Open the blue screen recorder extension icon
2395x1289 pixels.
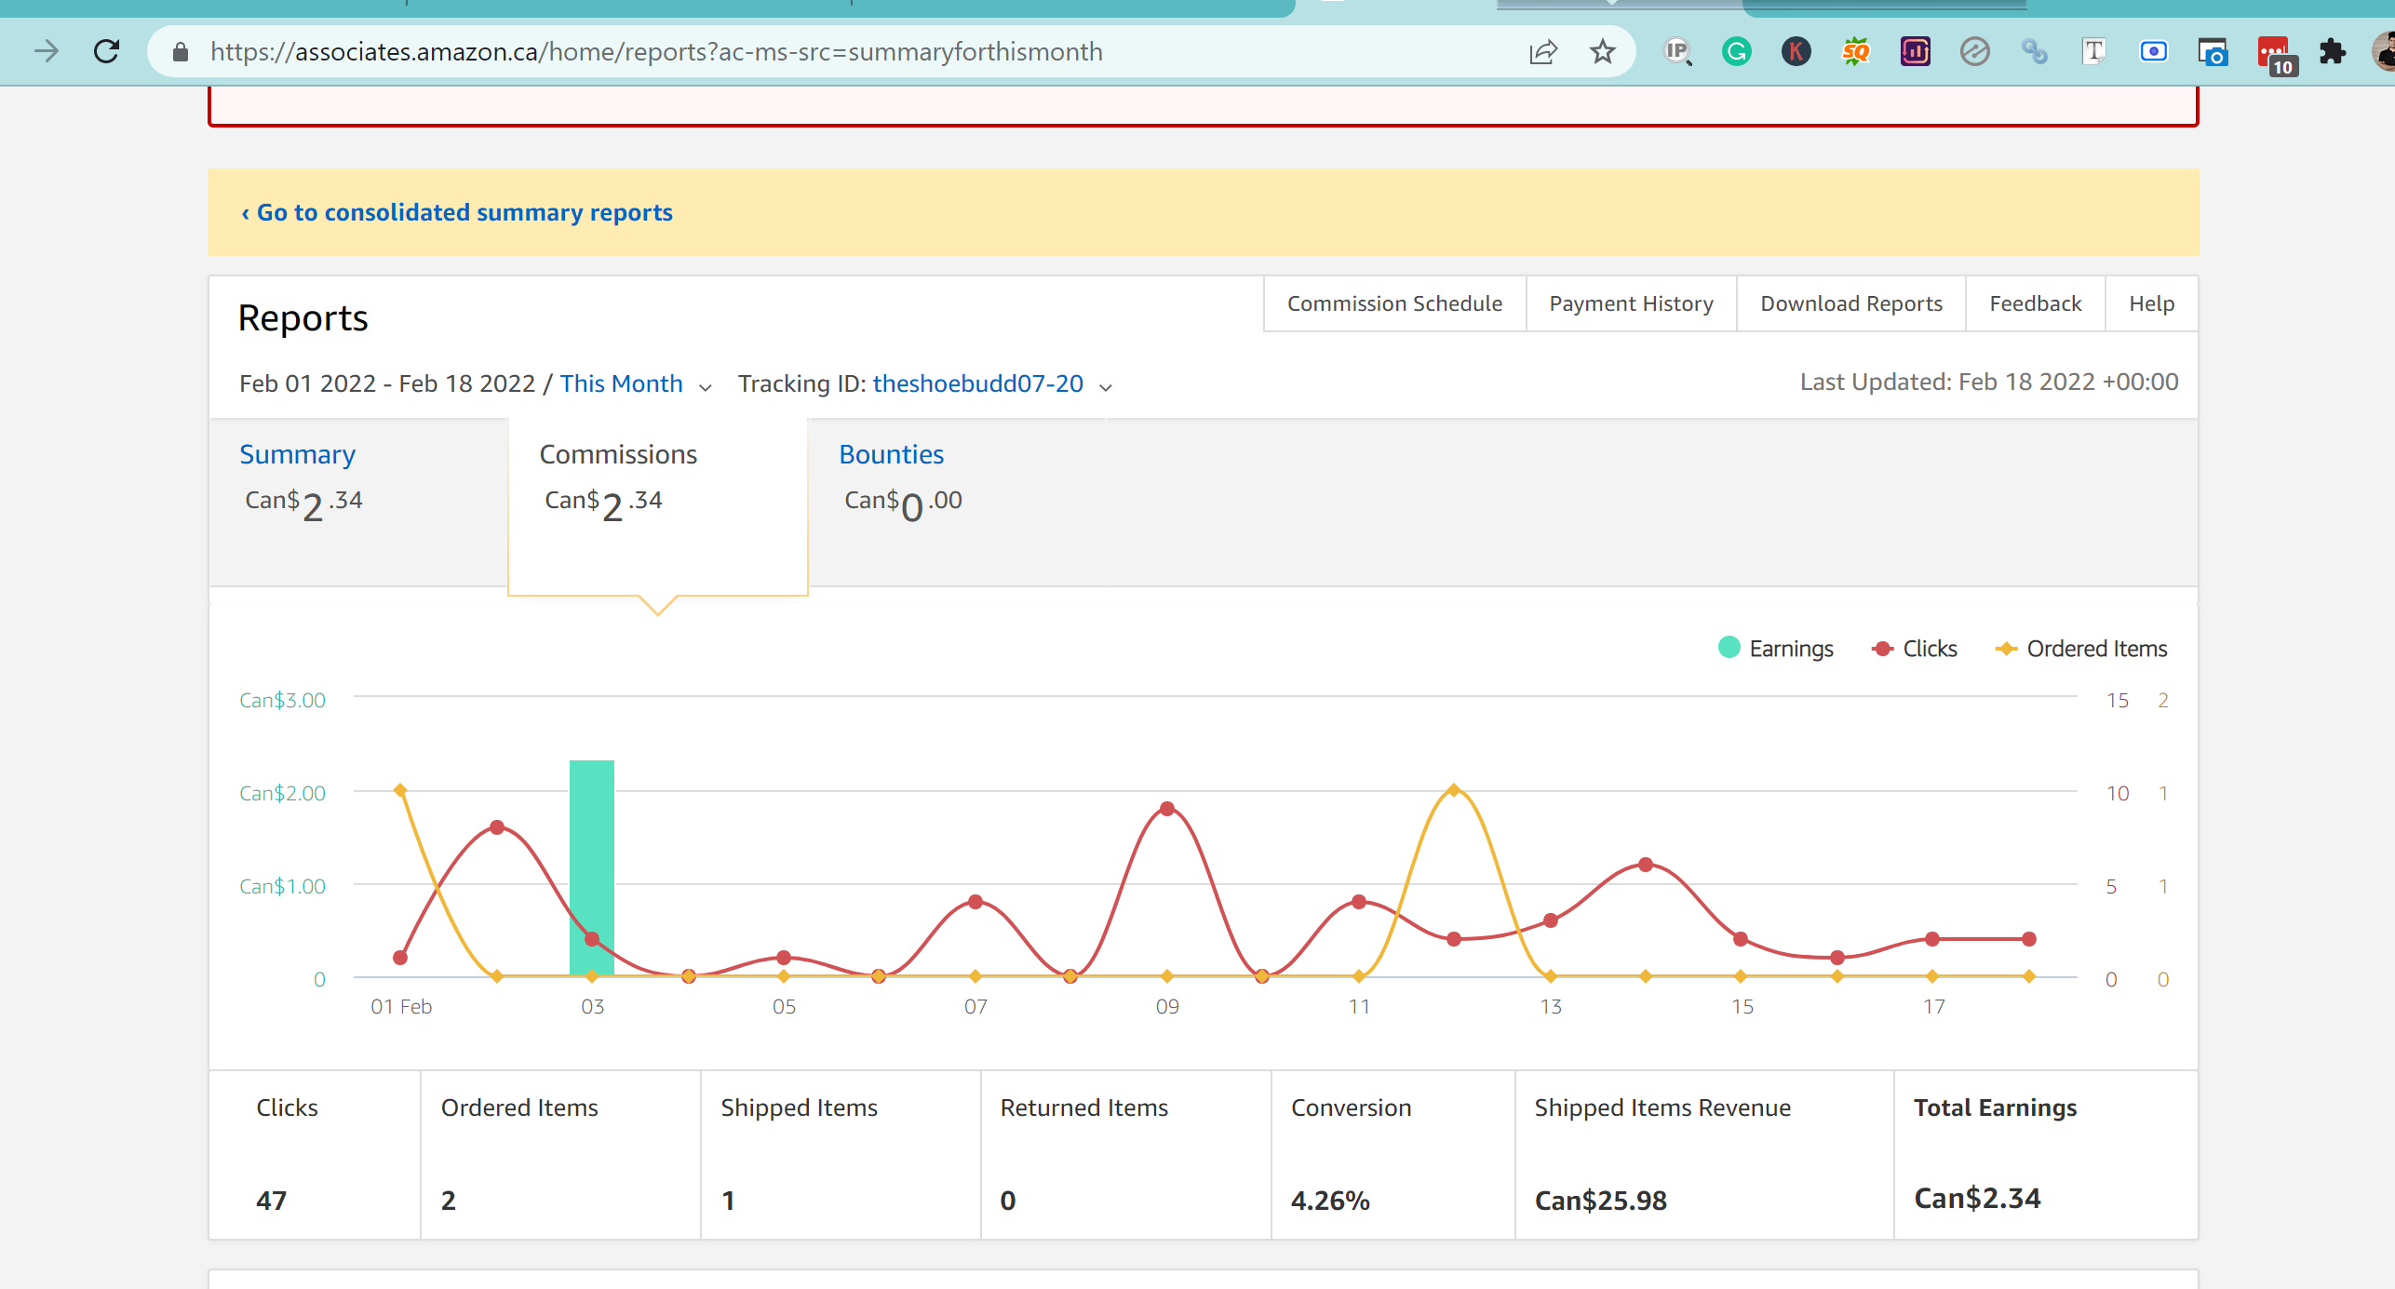(2154, 51)
